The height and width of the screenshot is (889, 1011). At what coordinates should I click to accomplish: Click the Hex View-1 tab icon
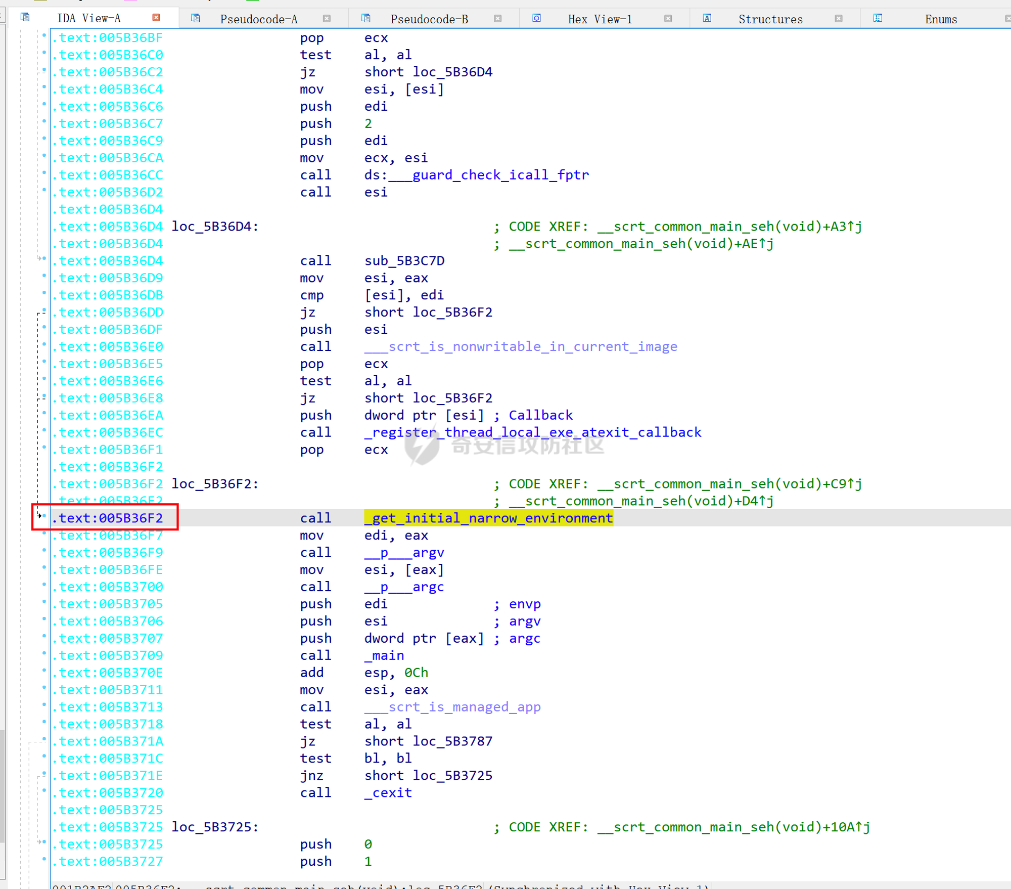537,19
